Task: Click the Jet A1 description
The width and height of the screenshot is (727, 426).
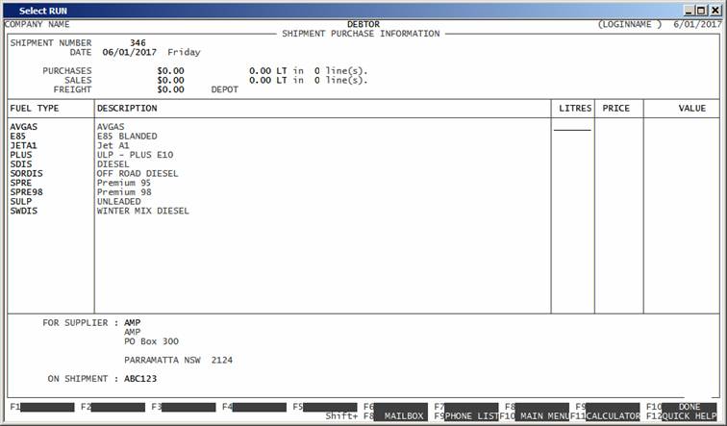Action: [x=113, y=145]
